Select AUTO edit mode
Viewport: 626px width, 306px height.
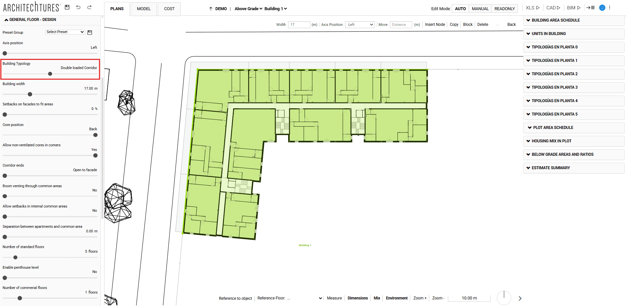point(460,9)
